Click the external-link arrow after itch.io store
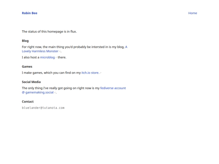 coord(101,73)
